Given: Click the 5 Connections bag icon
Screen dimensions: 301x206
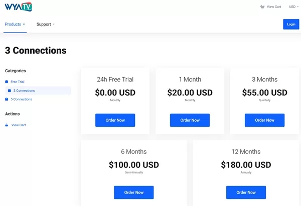Looking at the screenshot, I should (7, 99).
